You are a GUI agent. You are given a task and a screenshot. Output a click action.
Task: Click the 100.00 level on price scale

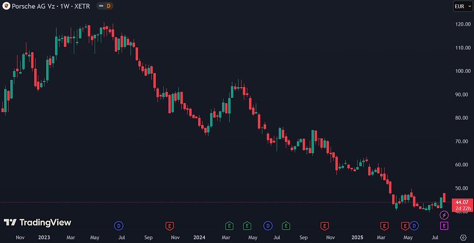point(462,71)
